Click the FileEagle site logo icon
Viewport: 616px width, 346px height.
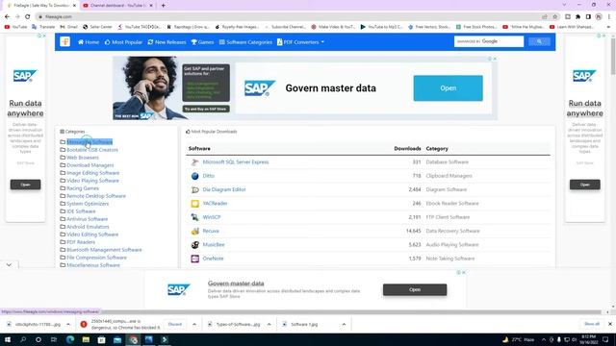(65, 41)
